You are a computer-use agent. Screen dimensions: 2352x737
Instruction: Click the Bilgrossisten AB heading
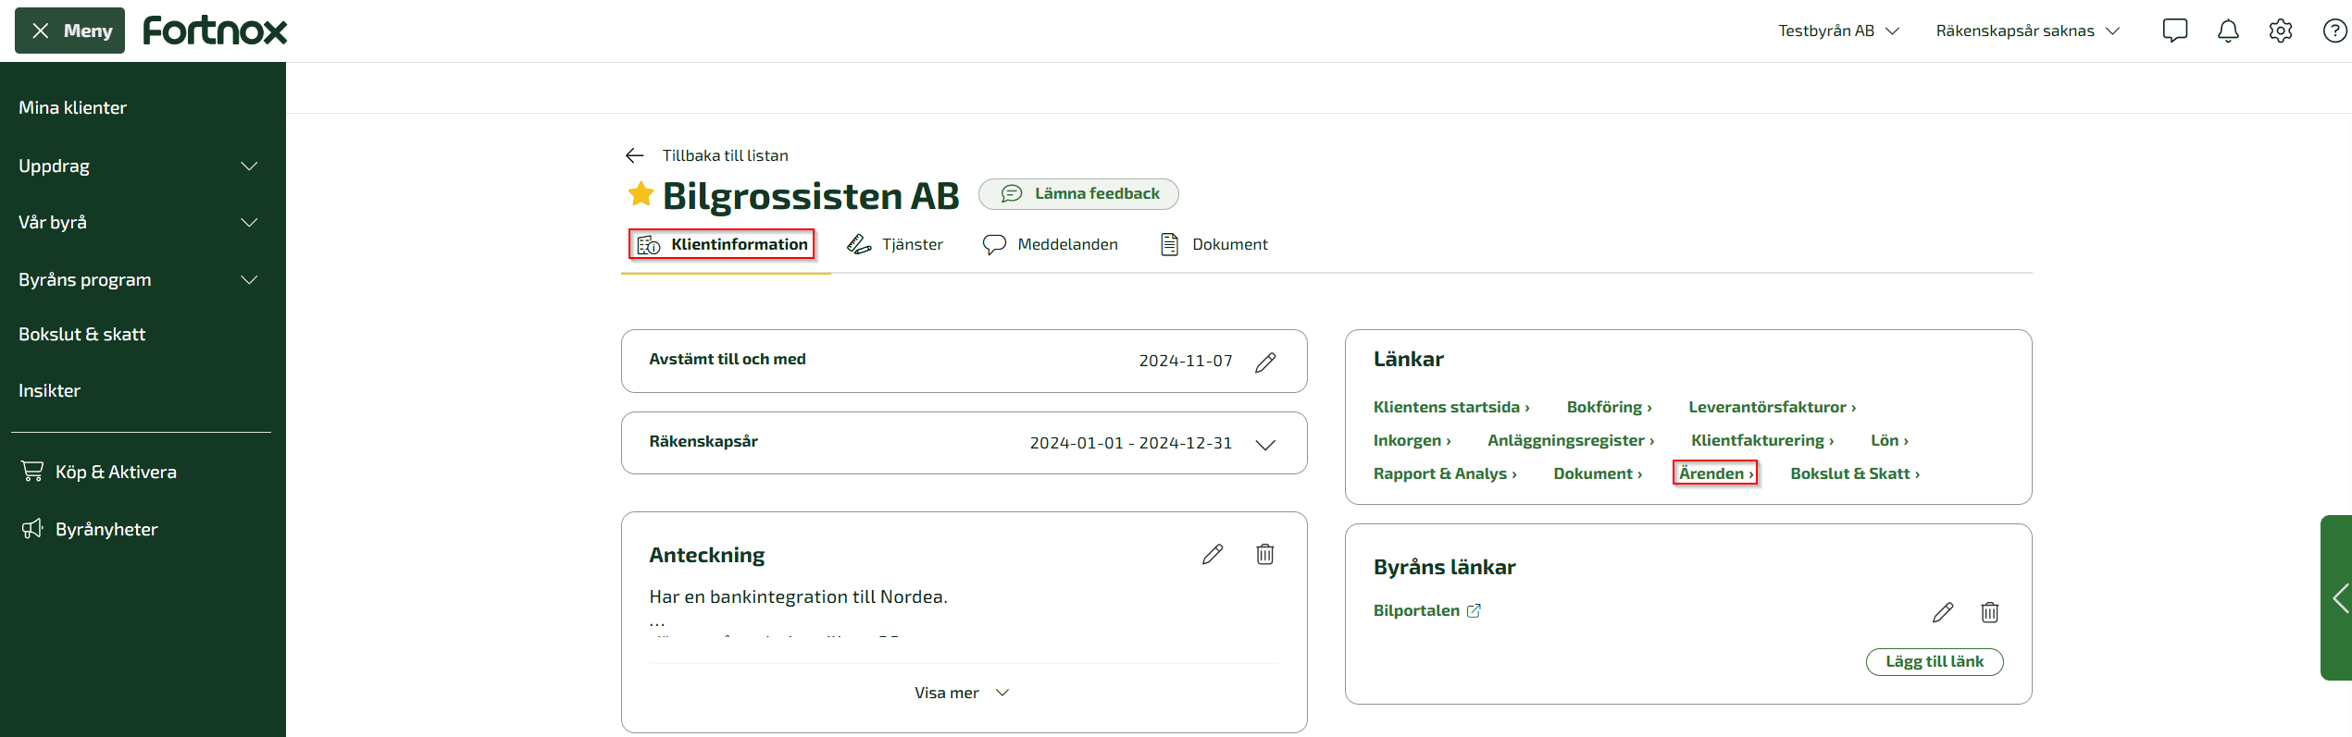[x=811, y=196]
